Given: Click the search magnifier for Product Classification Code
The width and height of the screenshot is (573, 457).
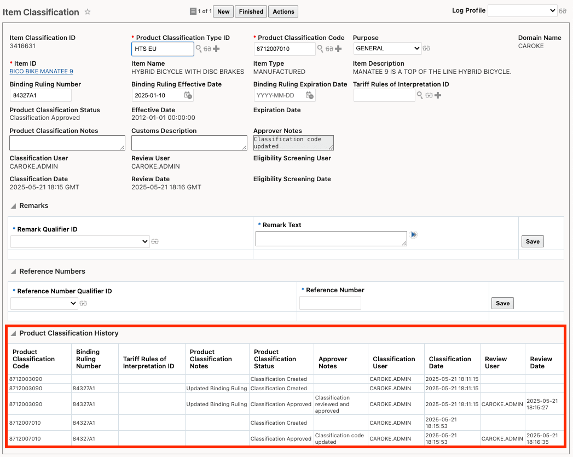Looking at the screenshot, I should 320,49.
